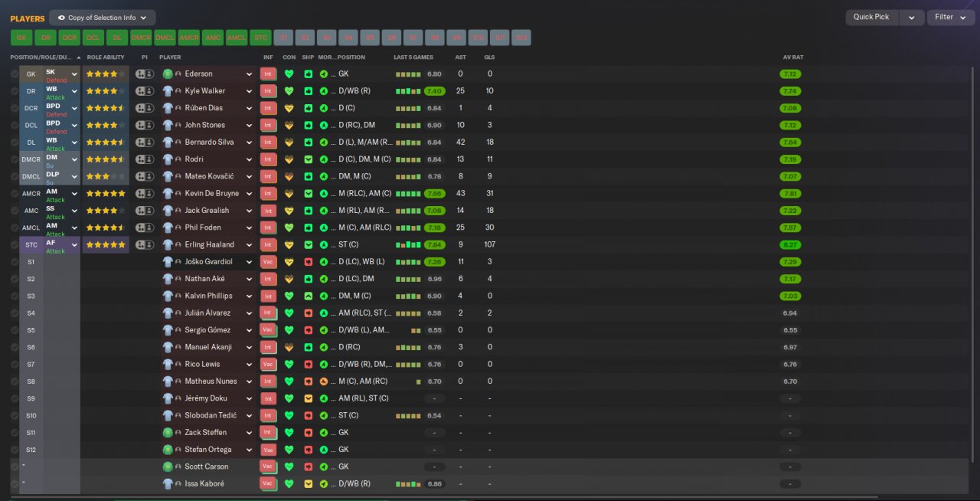This screenshot has height=501, width=980.
Task: Click Kalvin Phillips's sharpness icon
Action: pyautogui.click(x=308, y=296)
